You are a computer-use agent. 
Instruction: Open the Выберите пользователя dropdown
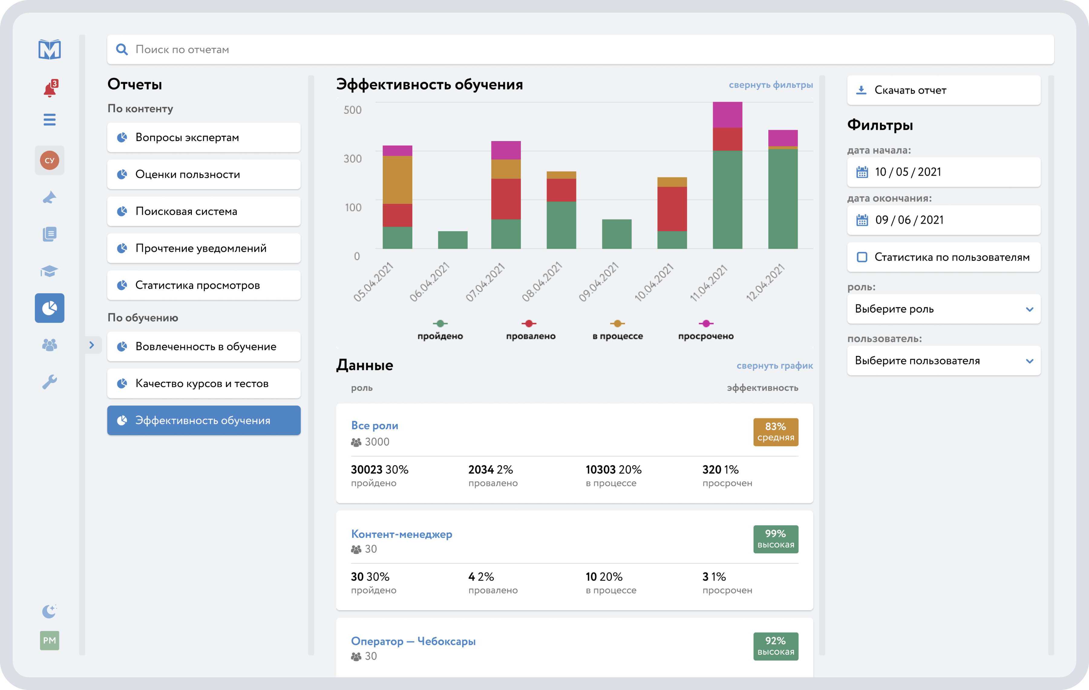[x=943, y=361]
